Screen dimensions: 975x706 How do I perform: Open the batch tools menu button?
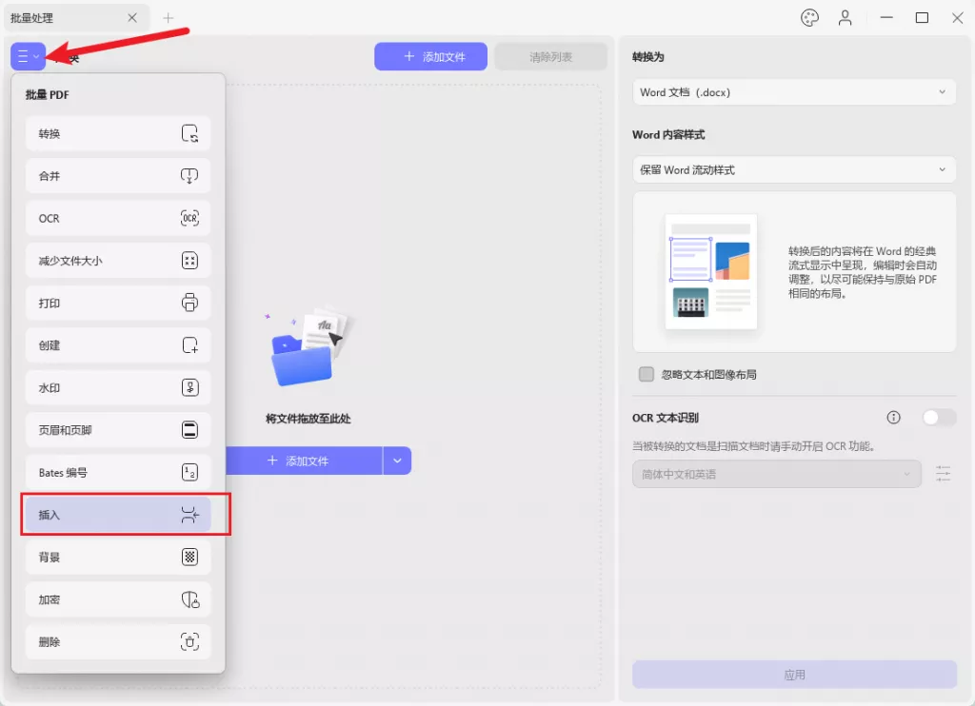(28, 56)
